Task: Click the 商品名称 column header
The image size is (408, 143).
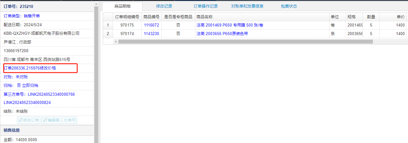Action: click(262, 17)
